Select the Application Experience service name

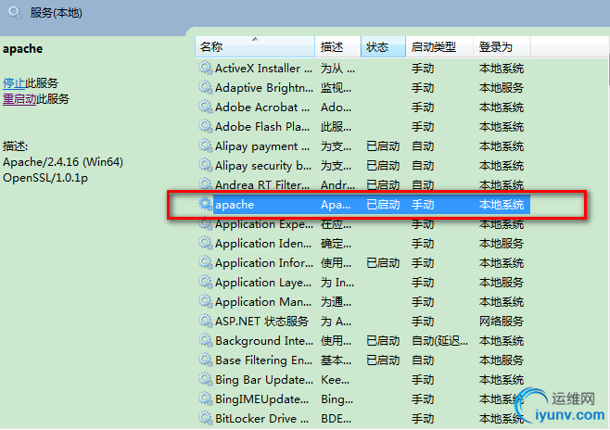[264, 224]
